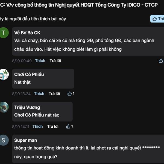The height and width of the screenshot is (164, 164).
Task: Open the Chơi Cỏ Phiếu commenter name
Action: pyautogui.click(x=29, y=74)
